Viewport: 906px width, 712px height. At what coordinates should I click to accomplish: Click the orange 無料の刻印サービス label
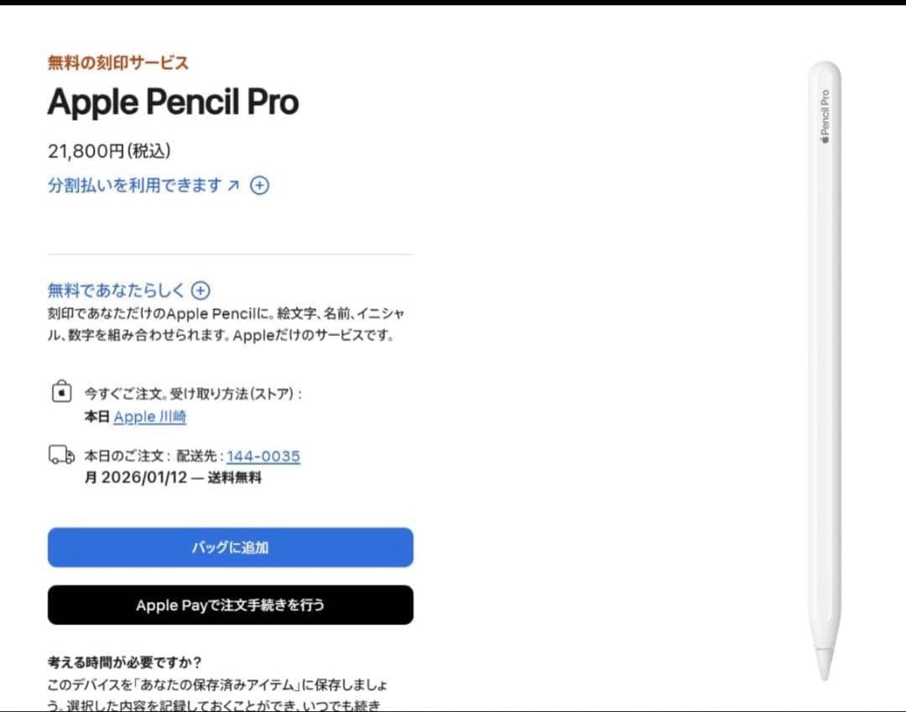coord(118,62)
